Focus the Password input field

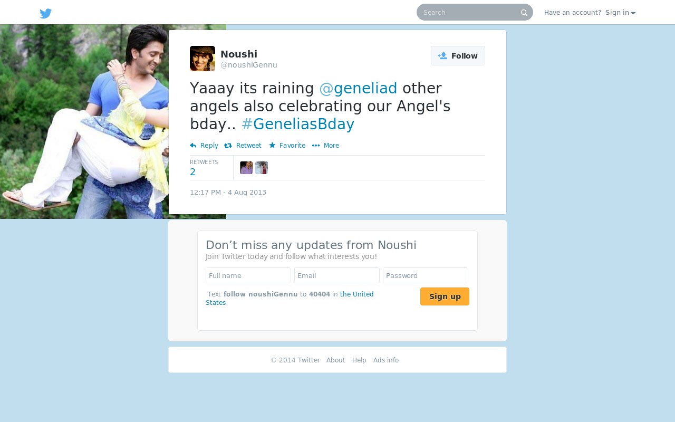point(426,275)
